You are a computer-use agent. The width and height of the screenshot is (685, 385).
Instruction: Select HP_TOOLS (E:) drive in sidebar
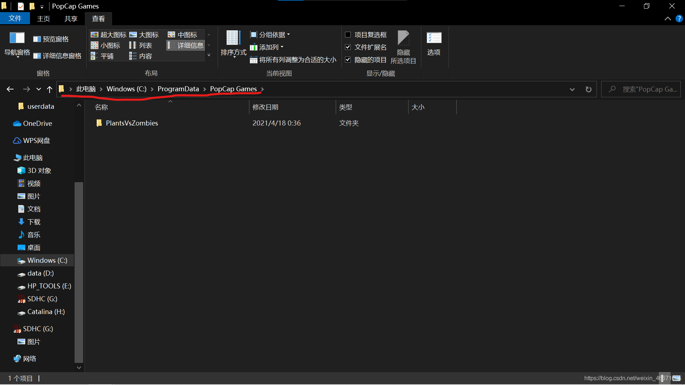coord(45,286)
